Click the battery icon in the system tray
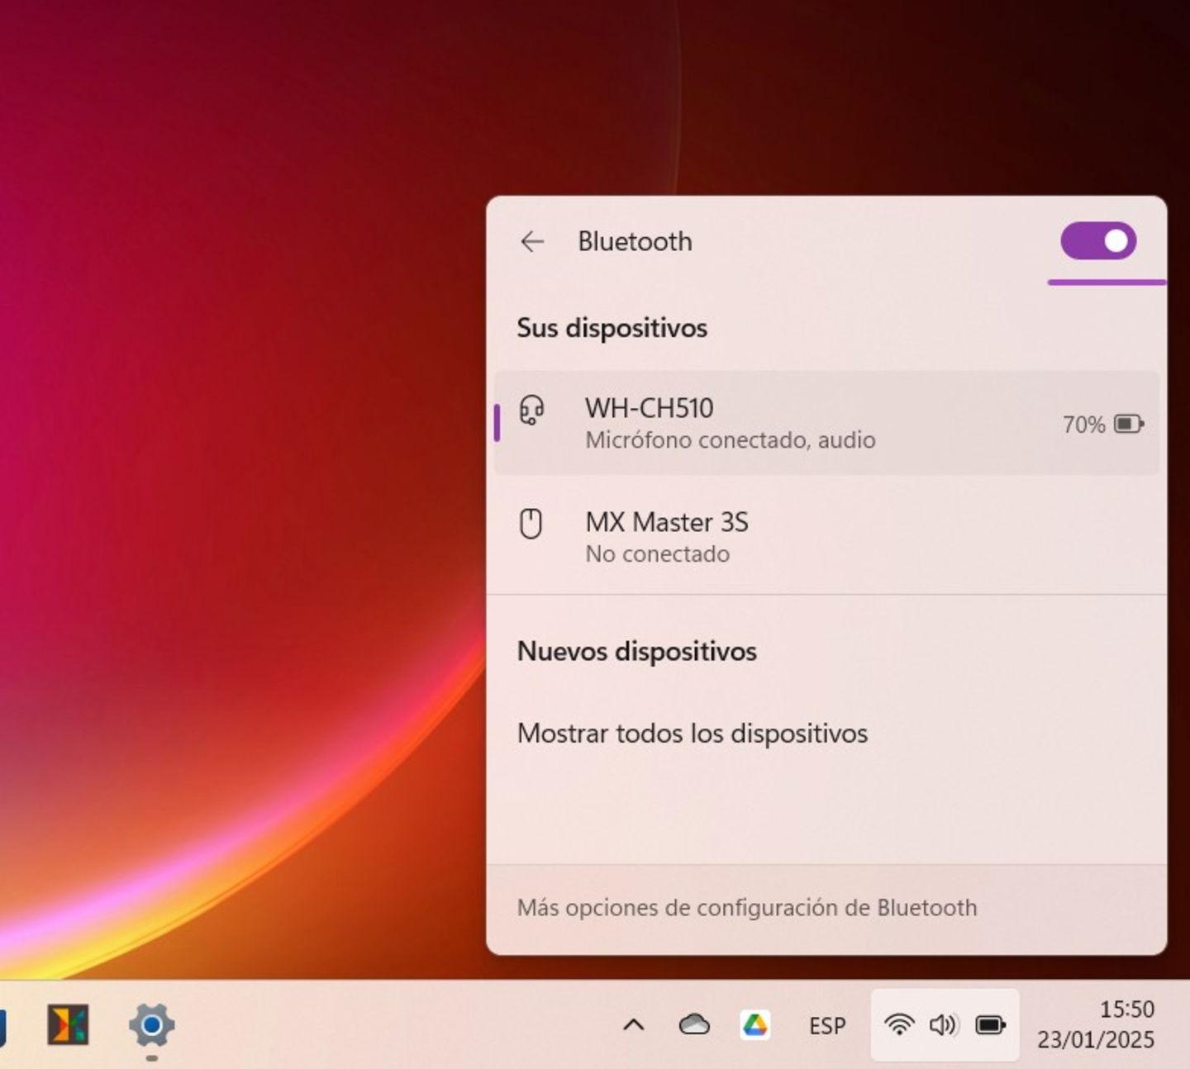This screenshot has height=1069, width=1190. click(989, 1026)
